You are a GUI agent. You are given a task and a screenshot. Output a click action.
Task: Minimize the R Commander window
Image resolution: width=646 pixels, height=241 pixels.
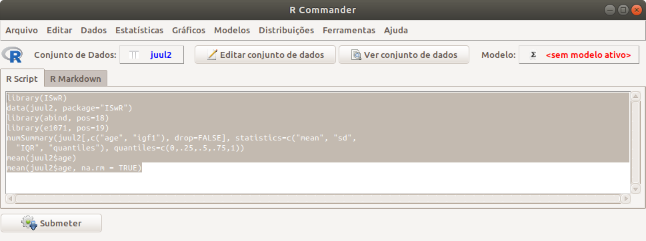[611, 10]
